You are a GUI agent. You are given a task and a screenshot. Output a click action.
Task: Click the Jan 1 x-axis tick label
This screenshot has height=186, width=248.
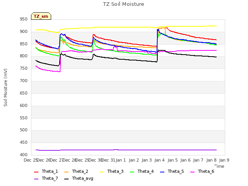click(121, 160)
